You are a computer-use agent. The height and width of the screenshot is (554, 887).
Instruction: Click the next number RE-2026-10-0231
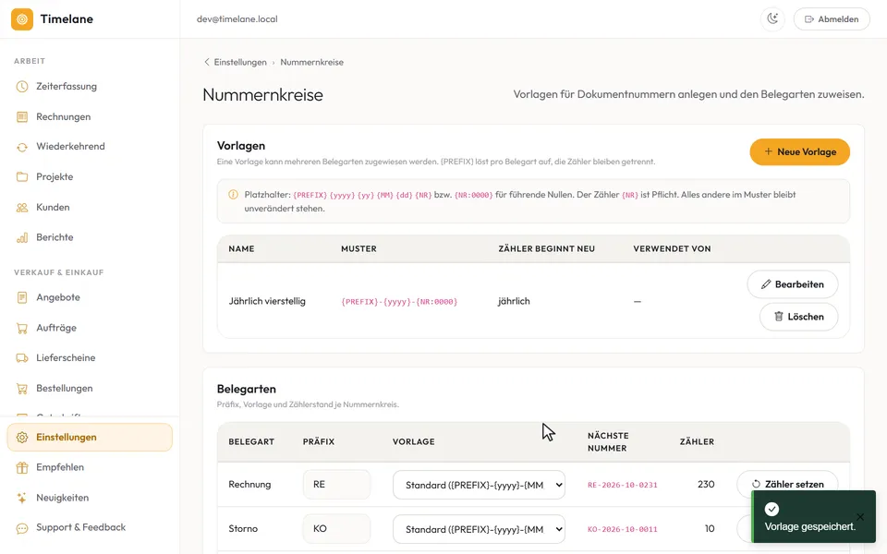(622, 485)
